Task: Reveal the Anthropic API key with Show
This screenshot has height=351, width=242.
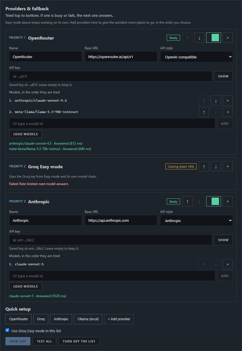Action: pyautogui.click(x=223, y=240)
